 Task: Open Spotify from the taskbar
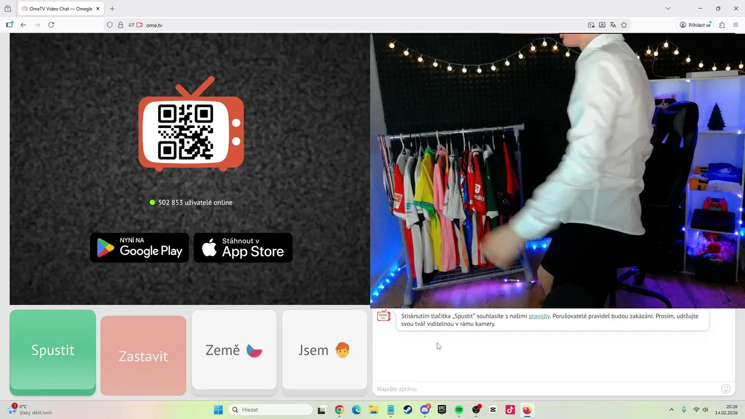(459, 410)
